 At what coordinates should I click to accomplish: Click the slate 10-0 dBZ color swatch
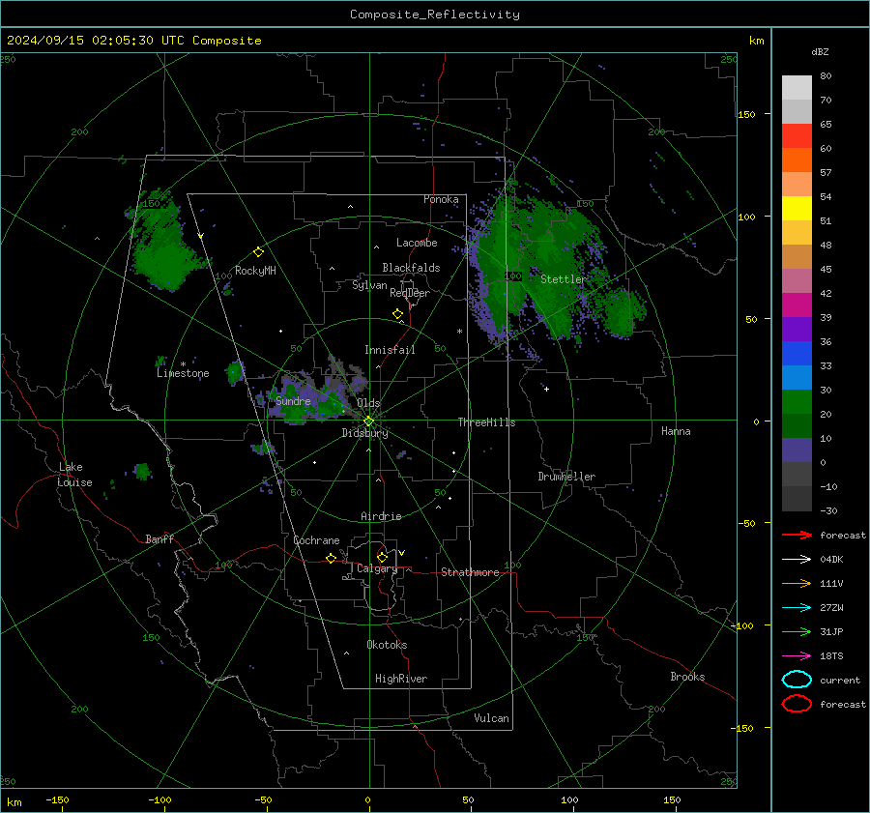pos(797,450)
